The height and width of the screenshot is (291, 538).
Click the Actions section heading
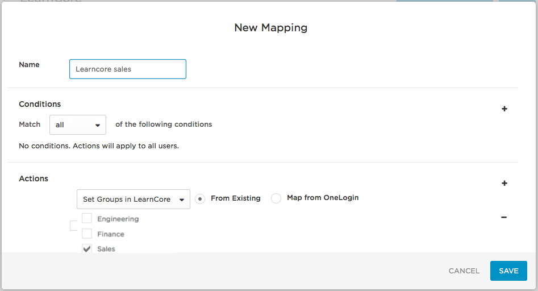[x=34, y=178]
